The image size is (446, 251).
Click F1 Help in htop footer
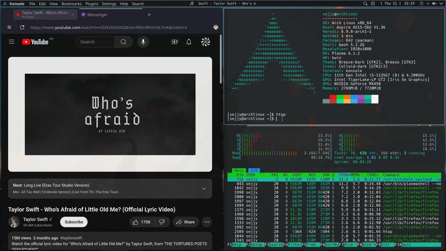[236, 244]
